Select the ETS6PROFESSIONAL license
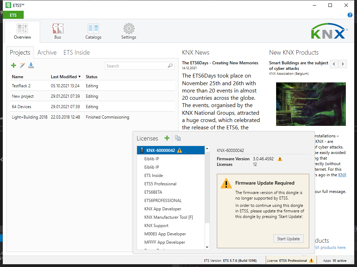357x267 pixels. tap(171, 201)
